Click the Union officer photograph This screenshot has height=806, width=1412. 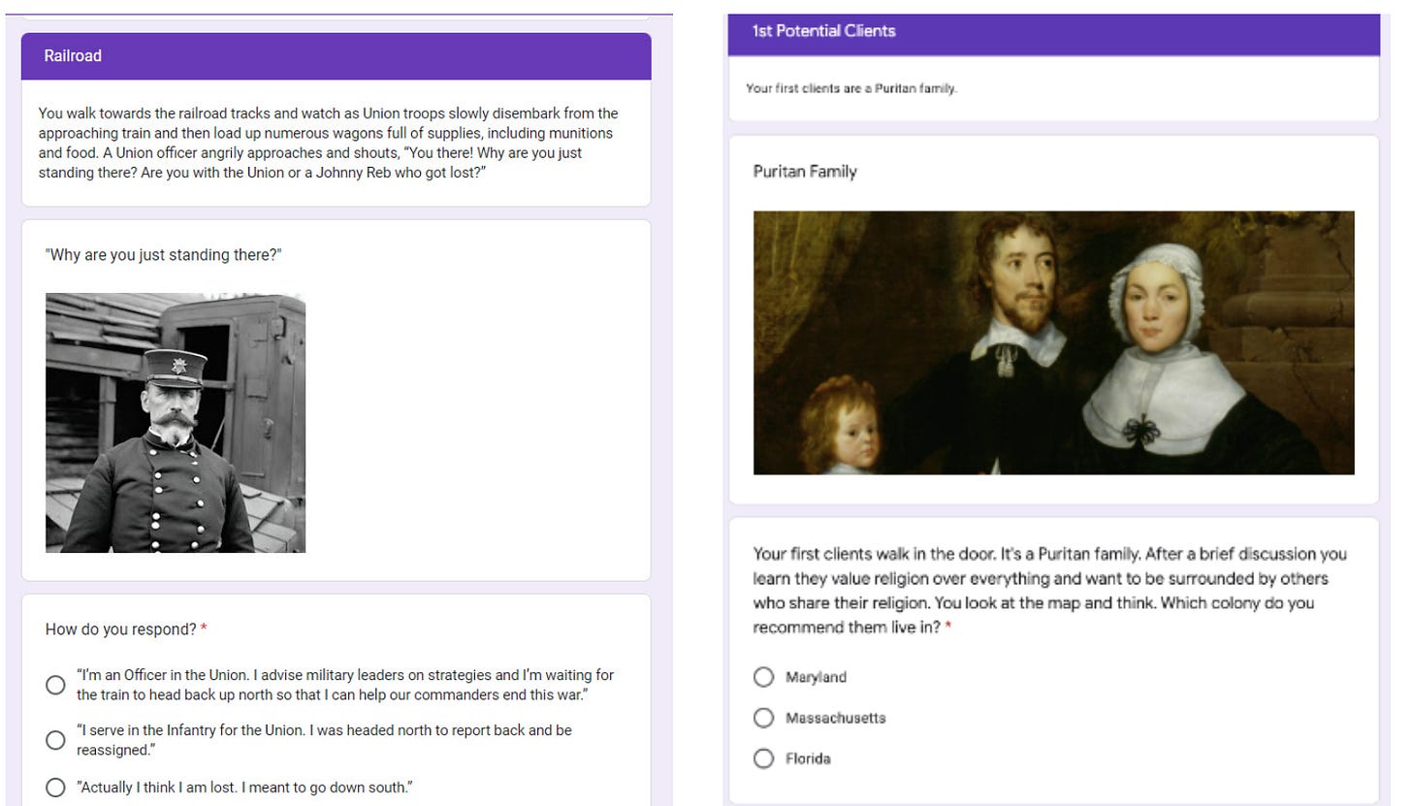[176, 423]
